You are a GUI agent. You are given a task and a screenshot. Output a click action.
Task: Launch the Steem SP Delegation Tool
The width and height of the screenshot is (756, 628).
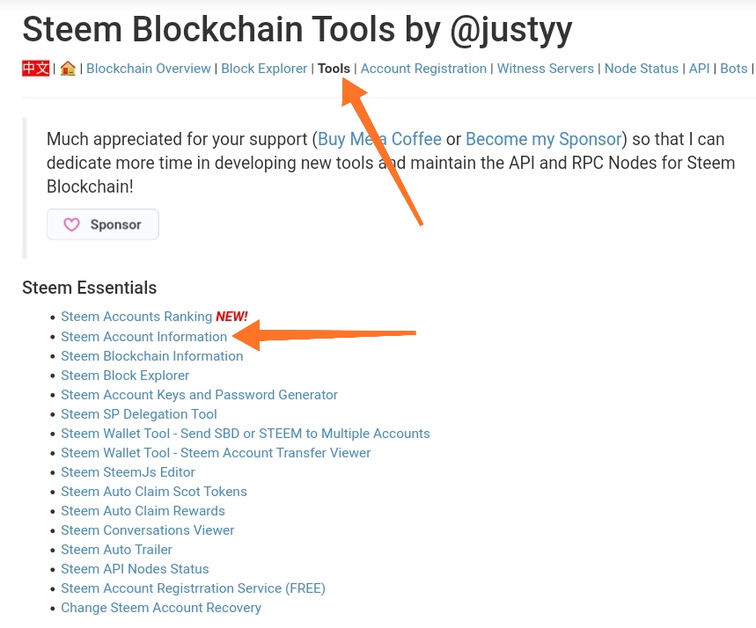[x=139, y=414]
